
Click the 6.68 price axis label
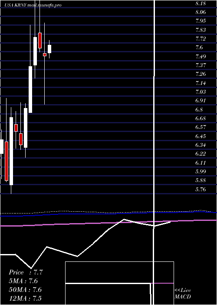pyautogui.click(x=201, y=119)
